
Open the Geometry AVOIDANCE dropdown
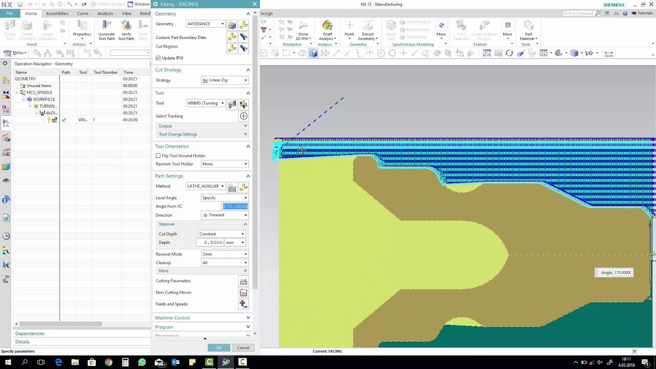pyautogui.click(x=205, y=24)
